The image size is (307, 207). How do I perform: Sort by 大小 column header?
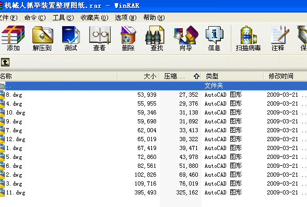pyautogui.click(x=139, y=76)
